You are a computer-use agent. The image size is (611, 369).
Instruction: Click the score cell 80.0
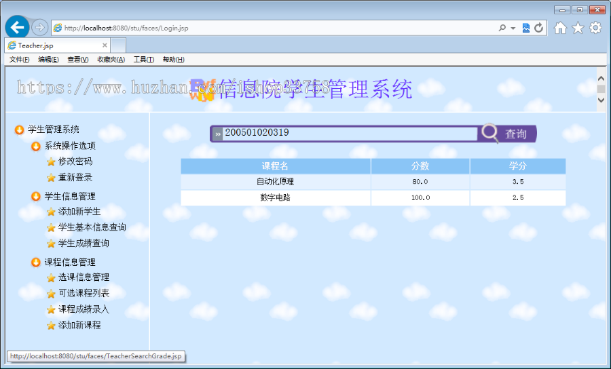pyautogui.click(x=420, y=182)
